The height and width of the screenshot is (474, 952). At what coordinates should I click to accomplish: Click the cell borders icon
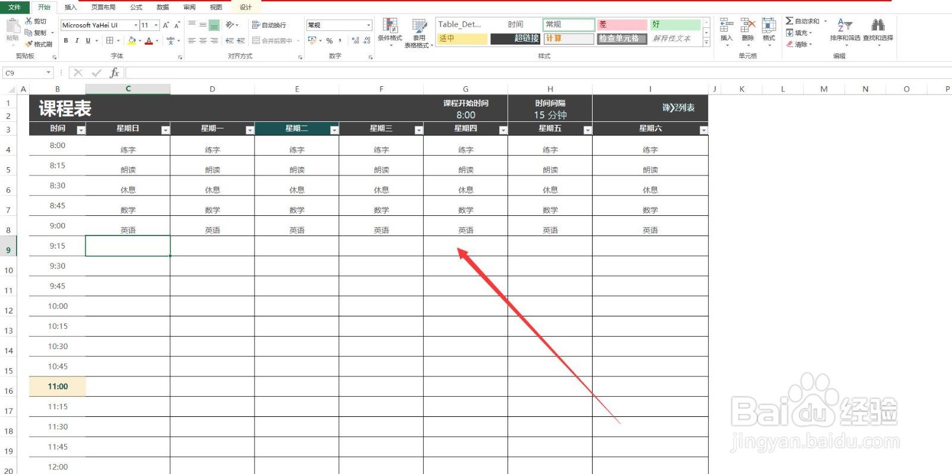tap(110, 40)
